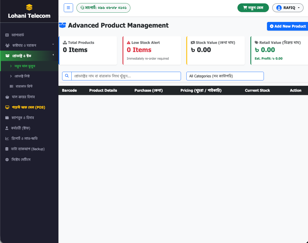Click the Lohani Telecom layers logo icon
Image resolution: width=308 pixels, height=243 pixels.
pos(29,7)
